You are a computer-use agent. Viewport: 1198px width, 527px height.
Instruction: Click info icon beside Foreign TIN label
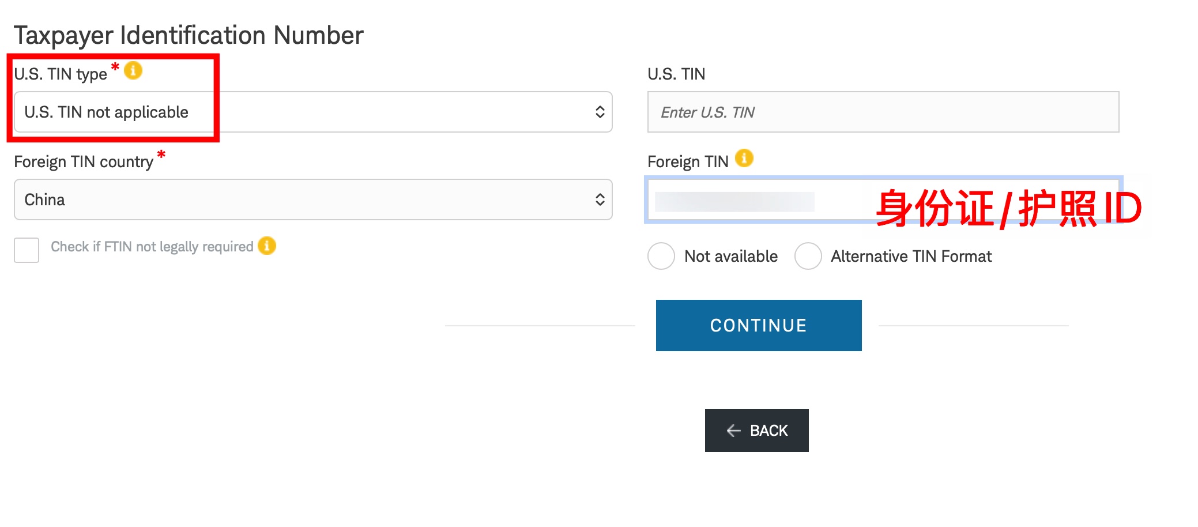tap(744, 158)
